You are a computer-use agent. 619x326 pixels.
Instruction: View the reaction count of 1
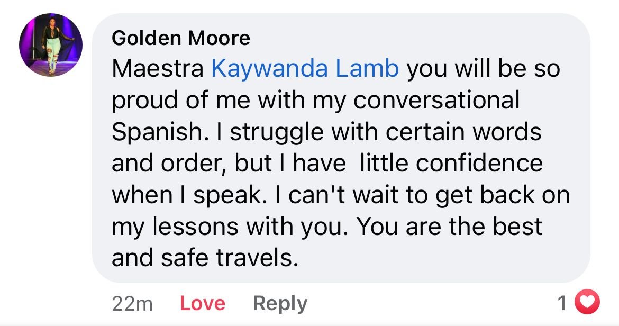[562, 303]
